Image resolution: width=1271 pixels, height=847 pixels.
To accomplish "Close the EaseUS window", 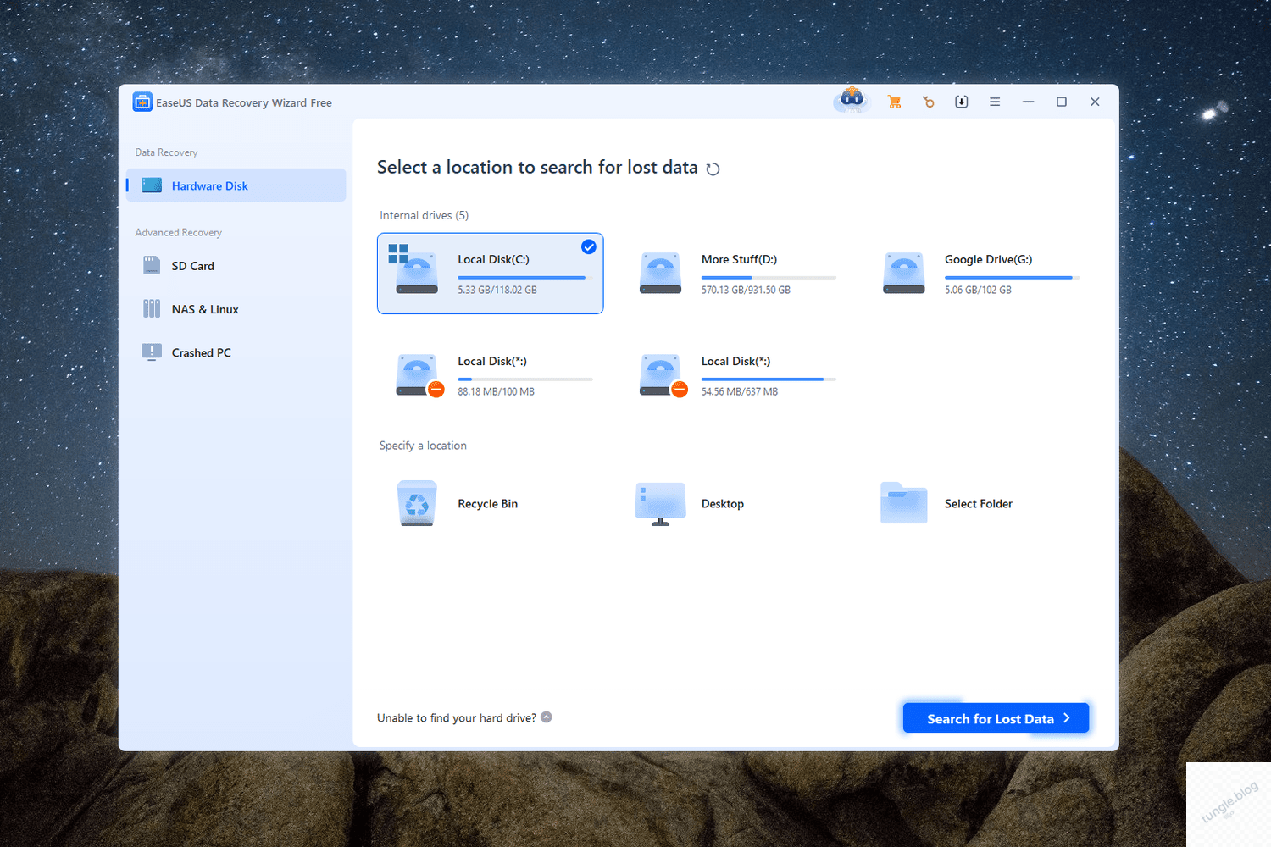I will point(1095,102).
